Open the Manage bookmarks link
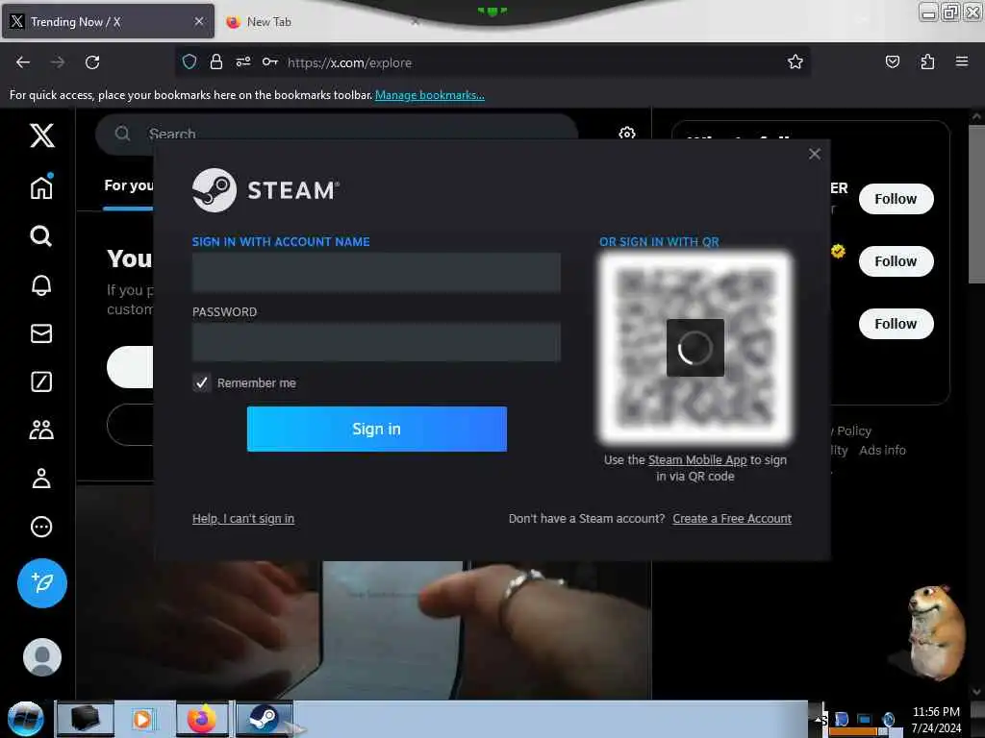This screenshot has width=985, height=738. 430,95
